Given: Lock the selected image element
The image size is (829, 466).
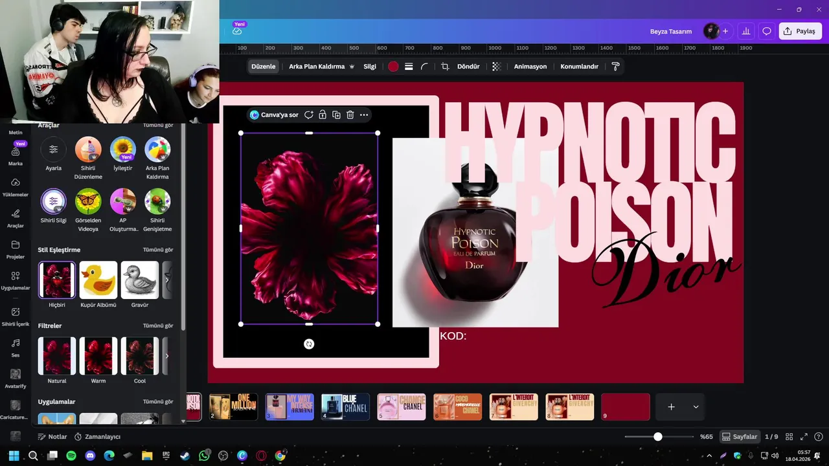Looking at the screenshot, I should click(323, 115).
